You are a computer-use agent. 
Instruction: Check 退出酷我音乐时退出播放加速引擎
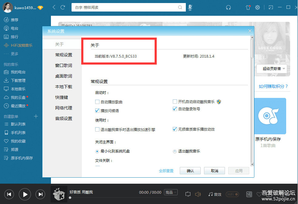pos(97,129)
